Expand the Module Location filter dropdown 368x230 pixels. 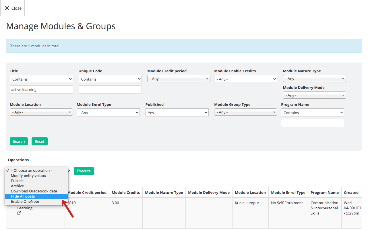click(x=41, y=112)
